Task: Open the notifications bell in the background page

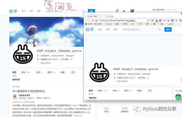Action: coord(117,11)
